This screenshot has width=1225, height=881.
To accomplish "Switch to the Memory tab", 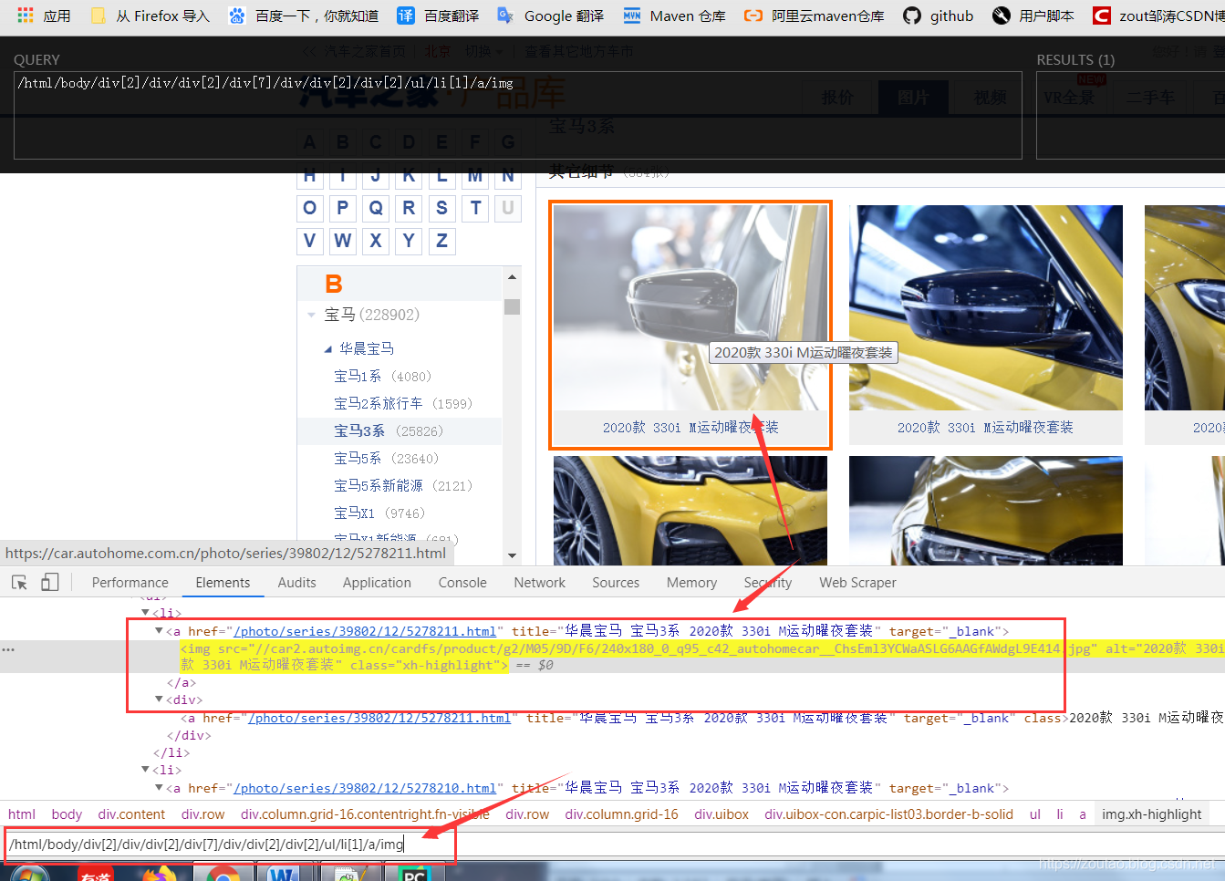I will (x=691, y=582).
